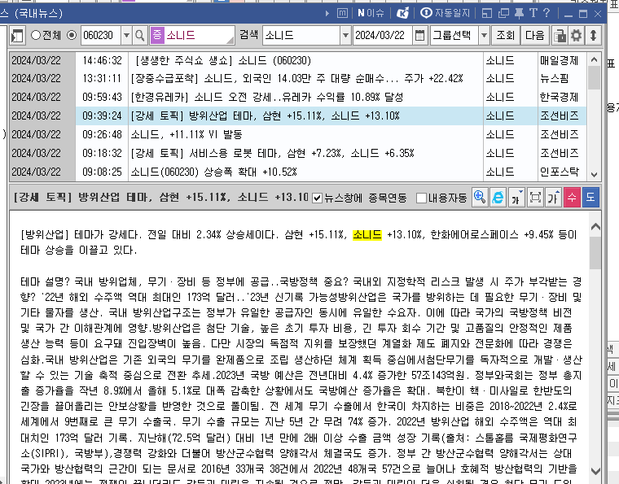Image resolution: width=619 pixels, height=484 pixels.
Task: Decrease font size with 가 down icon
Action: click(x=516, y=198)
